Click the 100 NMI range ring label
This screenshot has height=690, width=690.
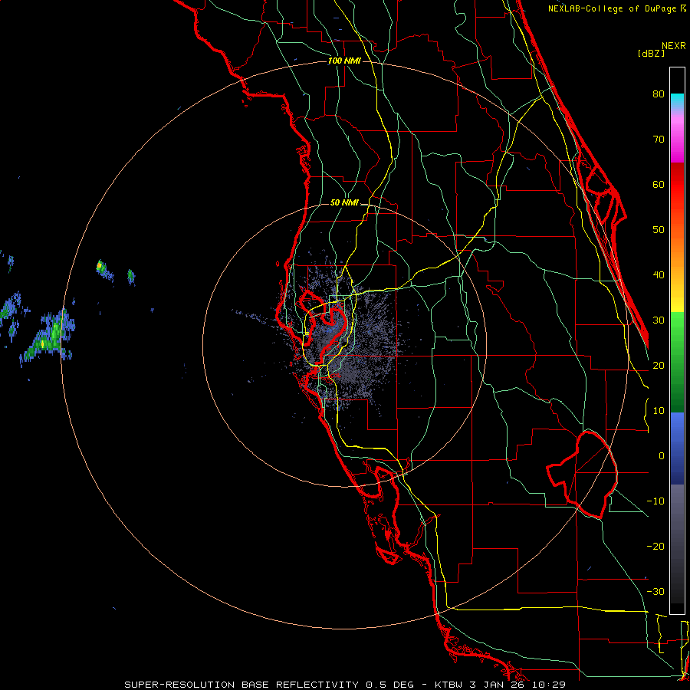[344, 61]
